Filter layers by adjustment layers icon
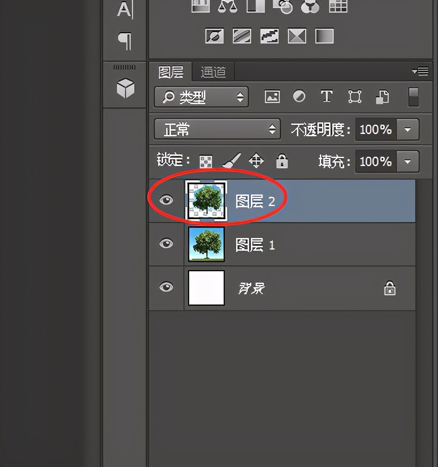The width and height of the screenshot is (438, 467). (x=299, y=97)
